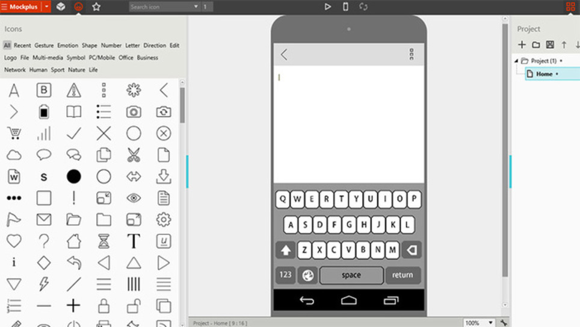Click the icon panel vertical scrollbar

[x=182, y=105]
